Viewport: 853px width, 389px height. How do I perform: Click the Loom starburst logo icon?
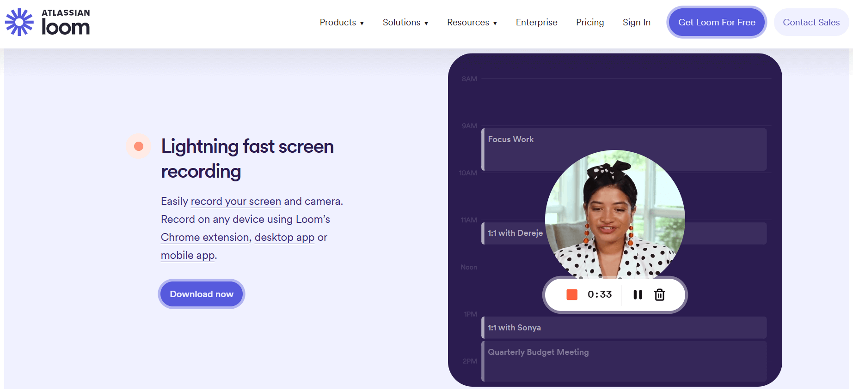tap(19, 22)
